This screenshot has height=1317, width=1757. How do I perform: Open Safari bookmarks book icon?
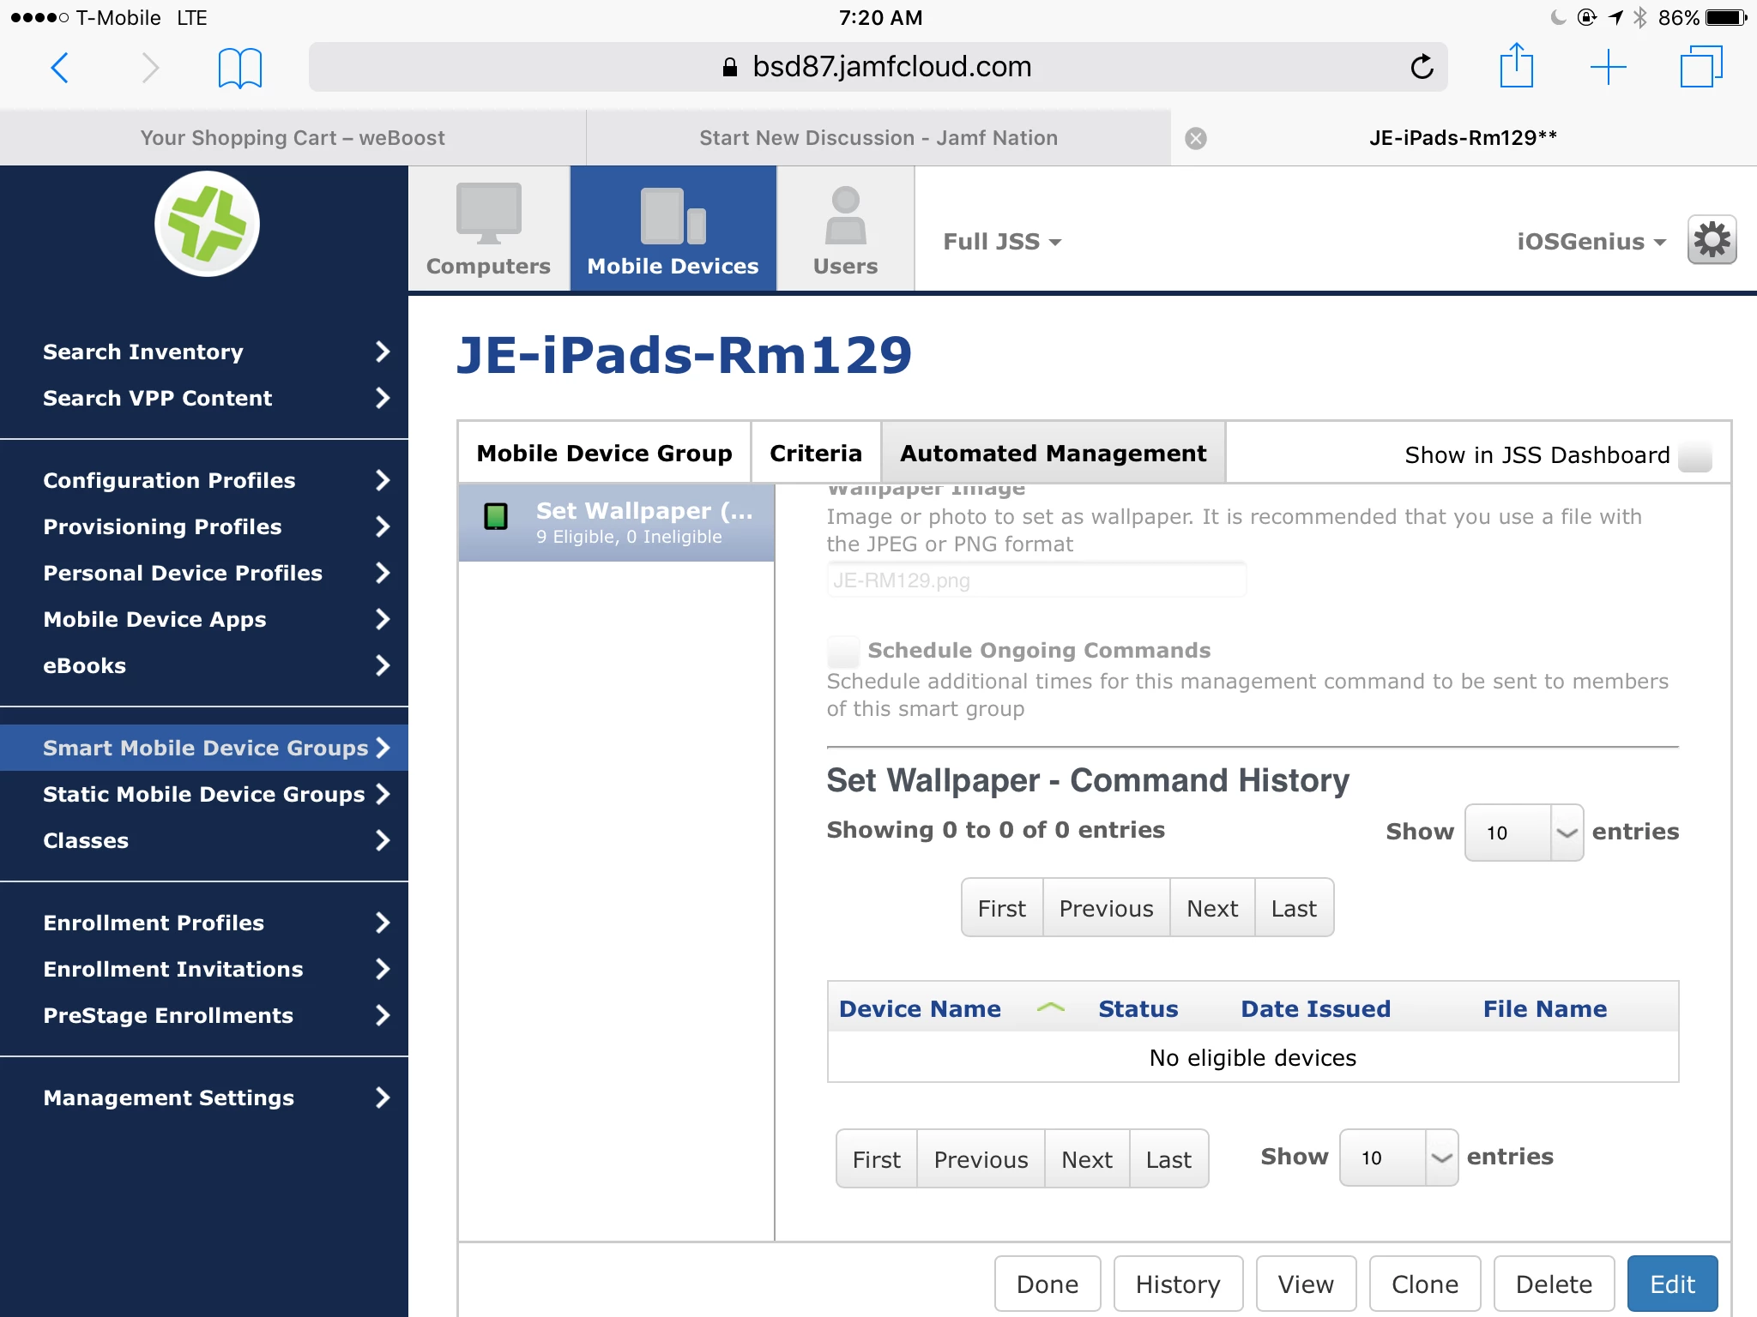coord(239,67)
